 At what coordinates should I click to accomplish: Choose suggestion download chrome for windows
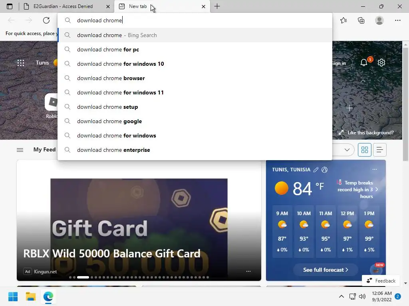(x=195, y=135)
